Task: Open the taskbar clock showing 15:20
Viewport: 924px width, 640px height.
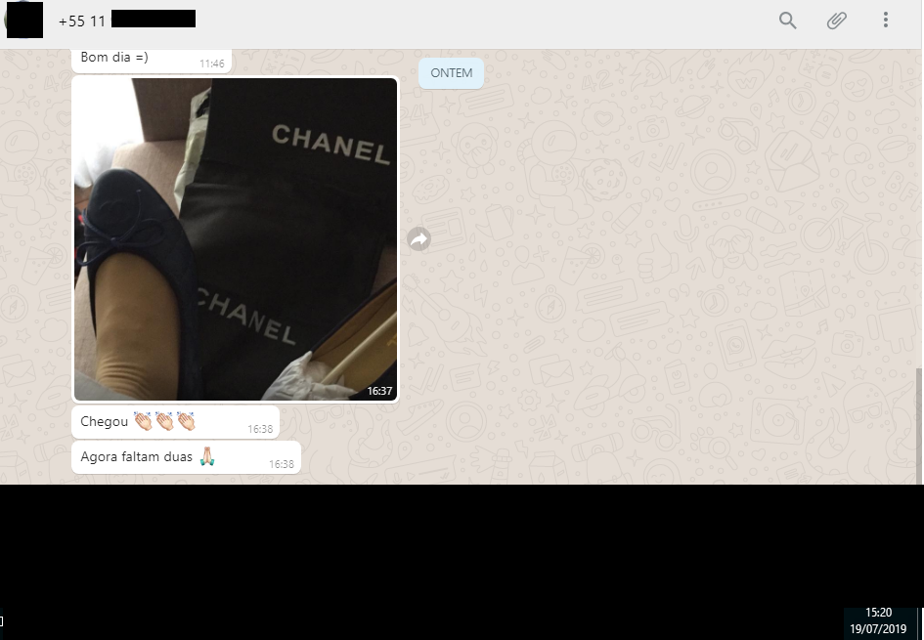Action: (878, 620)
